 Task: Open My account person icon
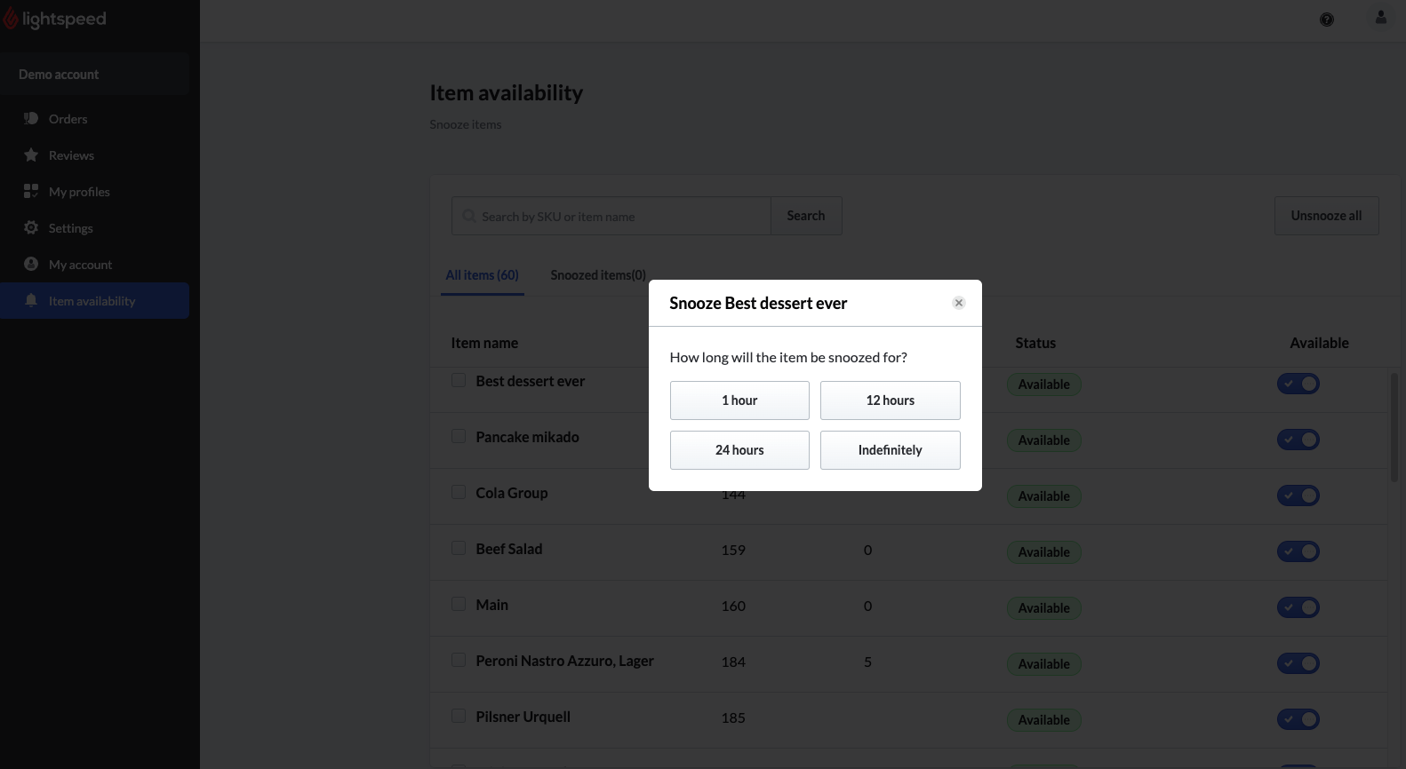pos(31,264)
